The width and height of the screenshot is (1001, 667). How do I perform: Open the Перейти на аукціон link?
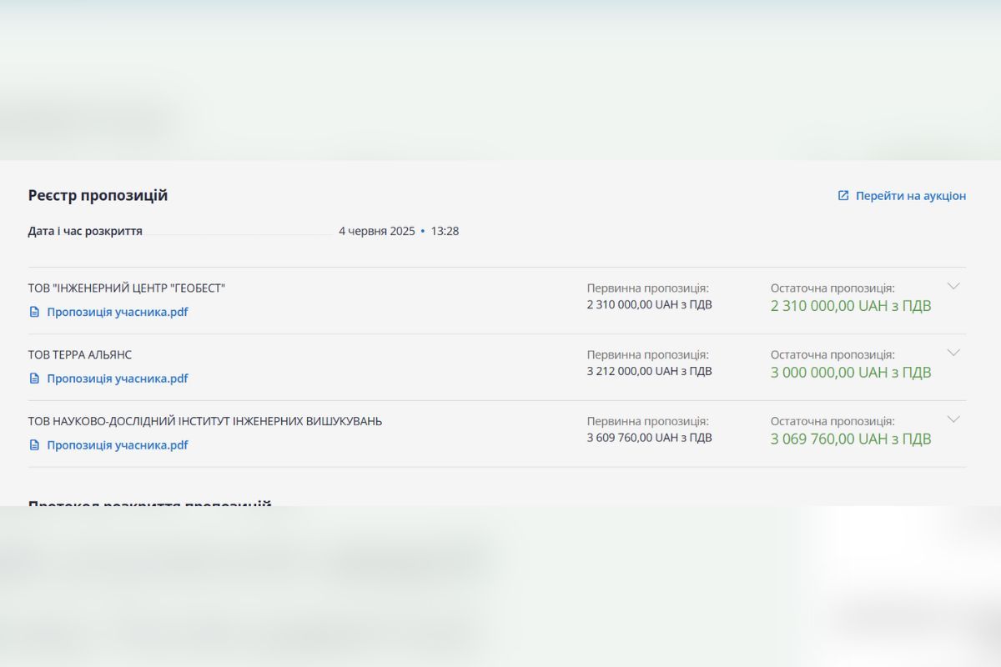pos(910,196)
